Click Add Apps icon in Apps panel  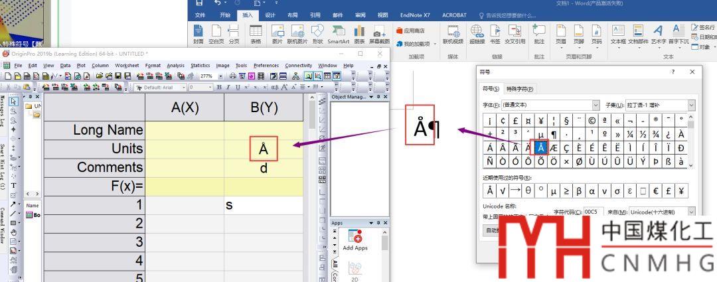pyautogui.click(x=355, y=239)
